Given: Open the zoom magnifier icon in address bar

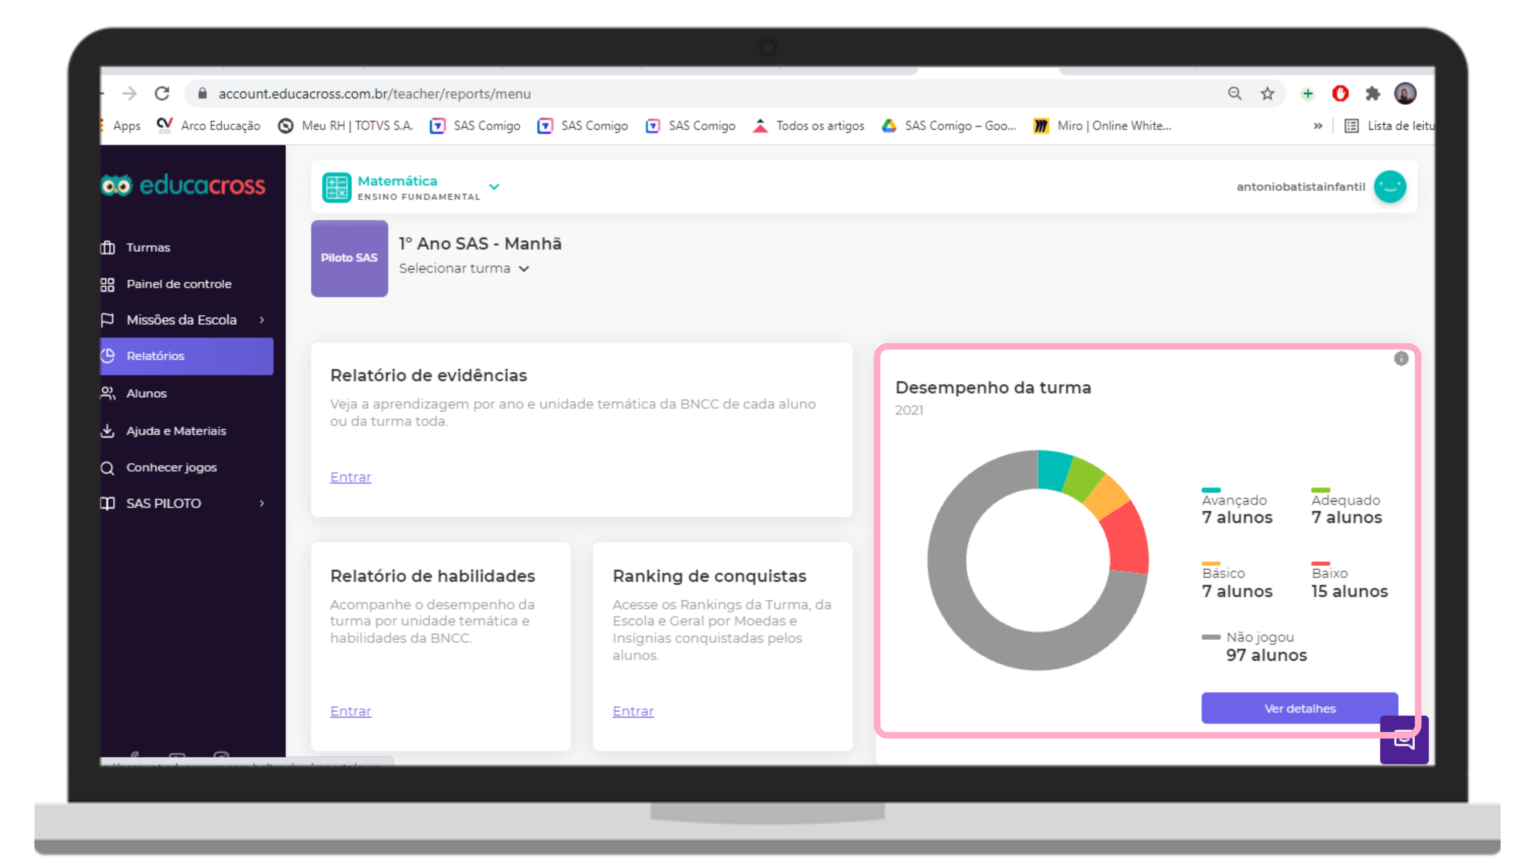Looking at the screenshot, I should click(x=1234, y=93).
